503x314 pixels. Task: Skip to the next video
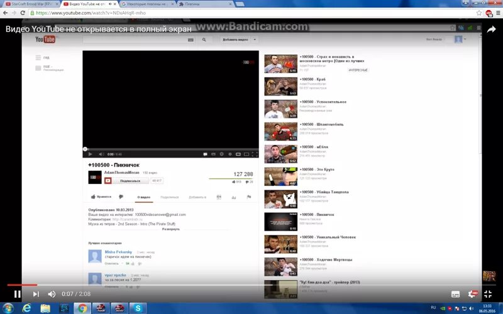click(x=36, y=294)
